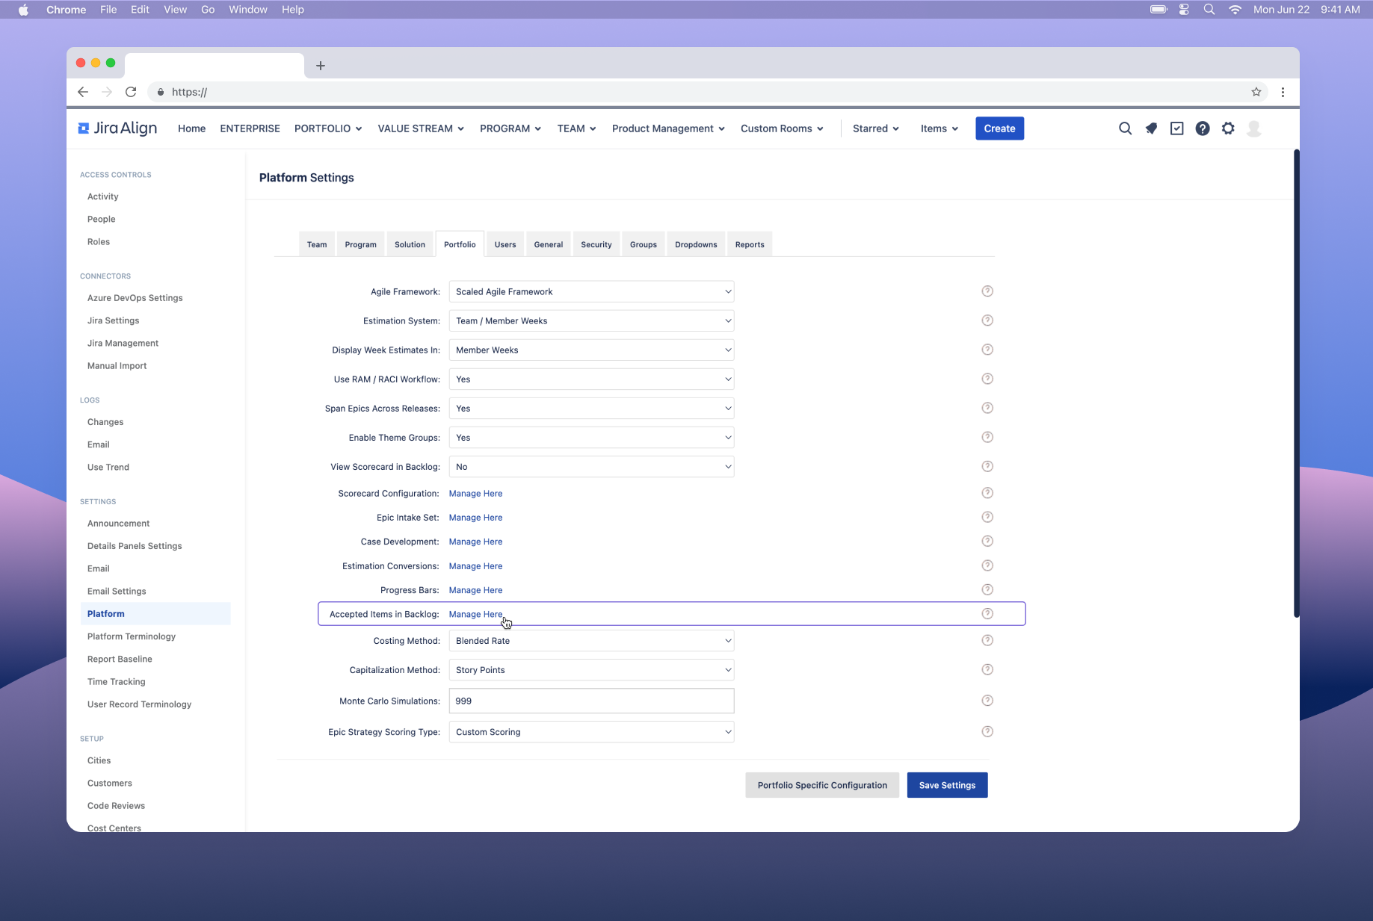This screenshot has width=1373, height=921.
Task: Click Manage Here for Accepted Items in Backlog
Action: (x=475, y=614)
